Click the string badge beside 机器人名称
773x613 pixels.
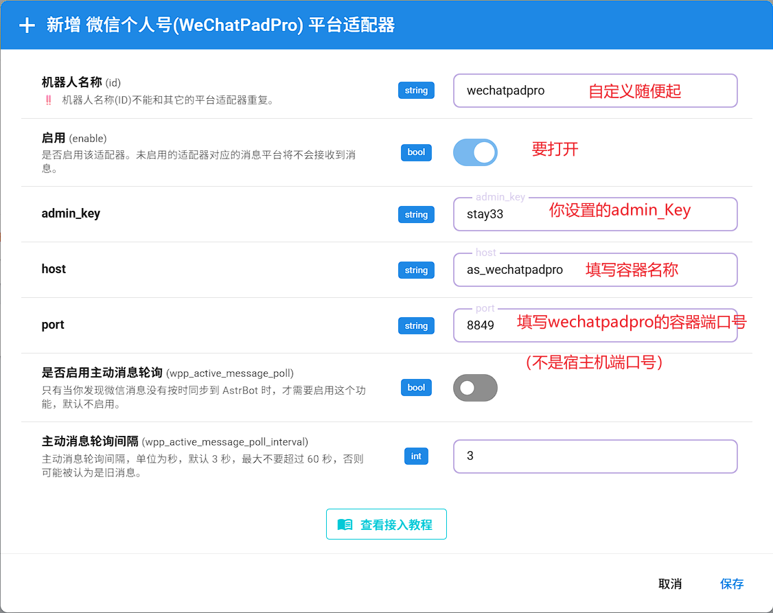click(416, 90)
